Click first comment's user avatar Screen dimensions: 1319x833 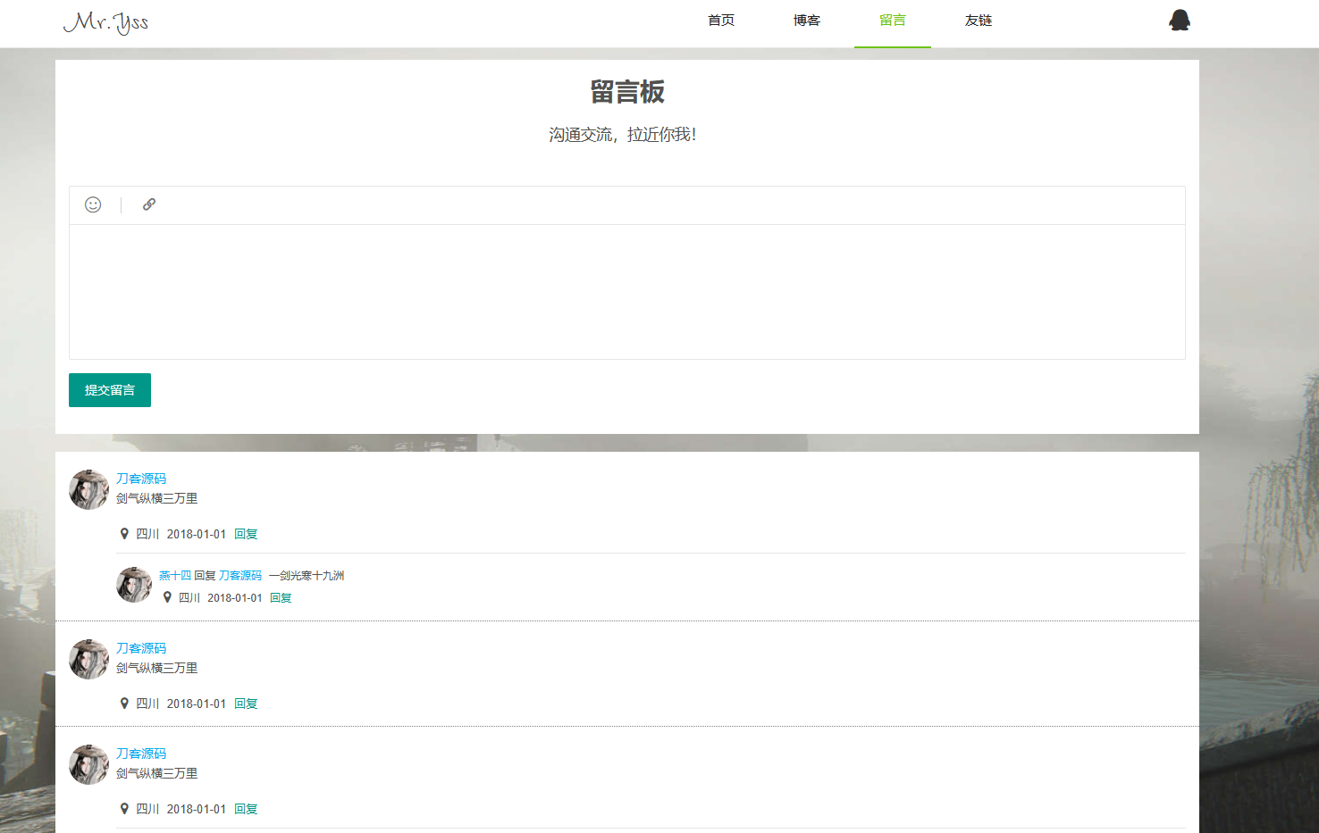click(x=89, y=489)
